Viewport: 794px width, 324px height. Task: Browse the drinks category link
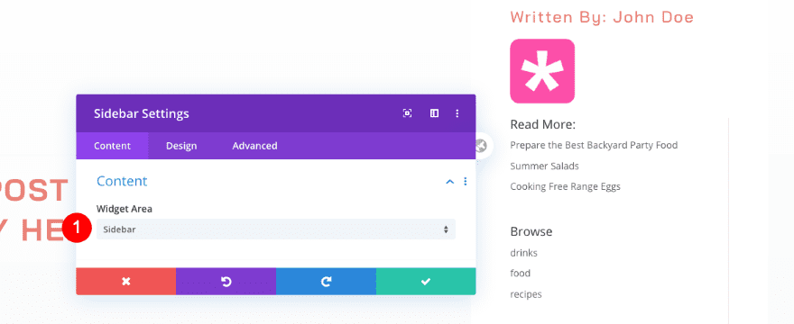pos(523,253)
